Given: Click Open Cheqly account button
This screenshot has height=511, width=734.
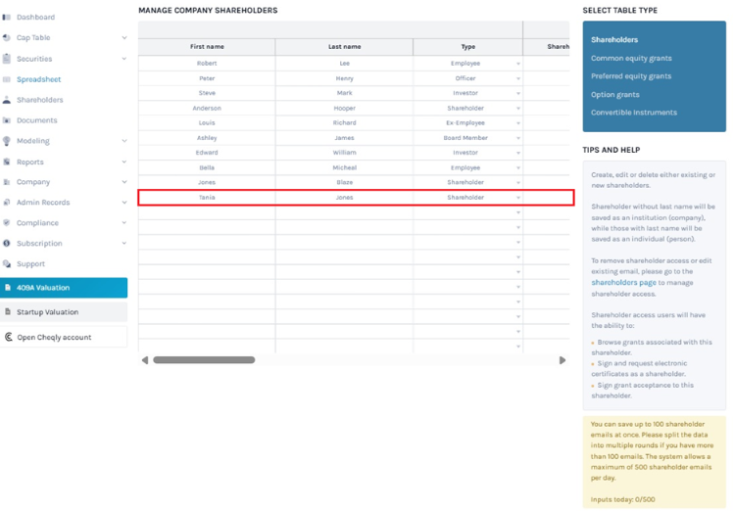Looking at the screenshot, I should click(x=64, y=337).
